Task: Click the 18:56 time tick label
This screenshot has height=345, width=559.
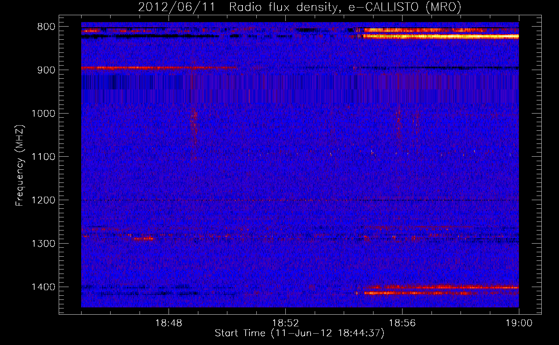Action: 402,323
